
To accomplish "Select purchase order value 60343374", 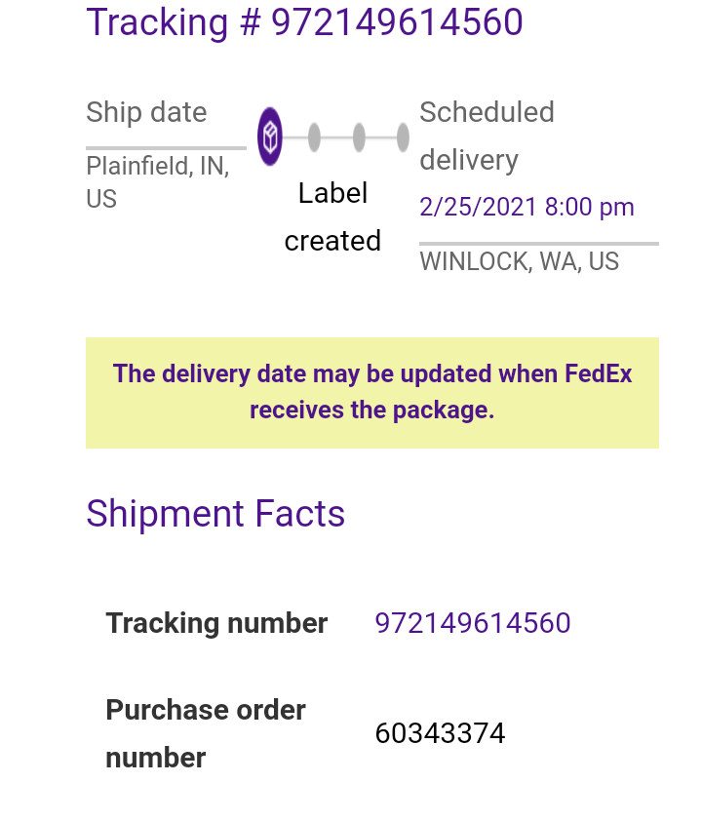I will (x=440, y=733).
